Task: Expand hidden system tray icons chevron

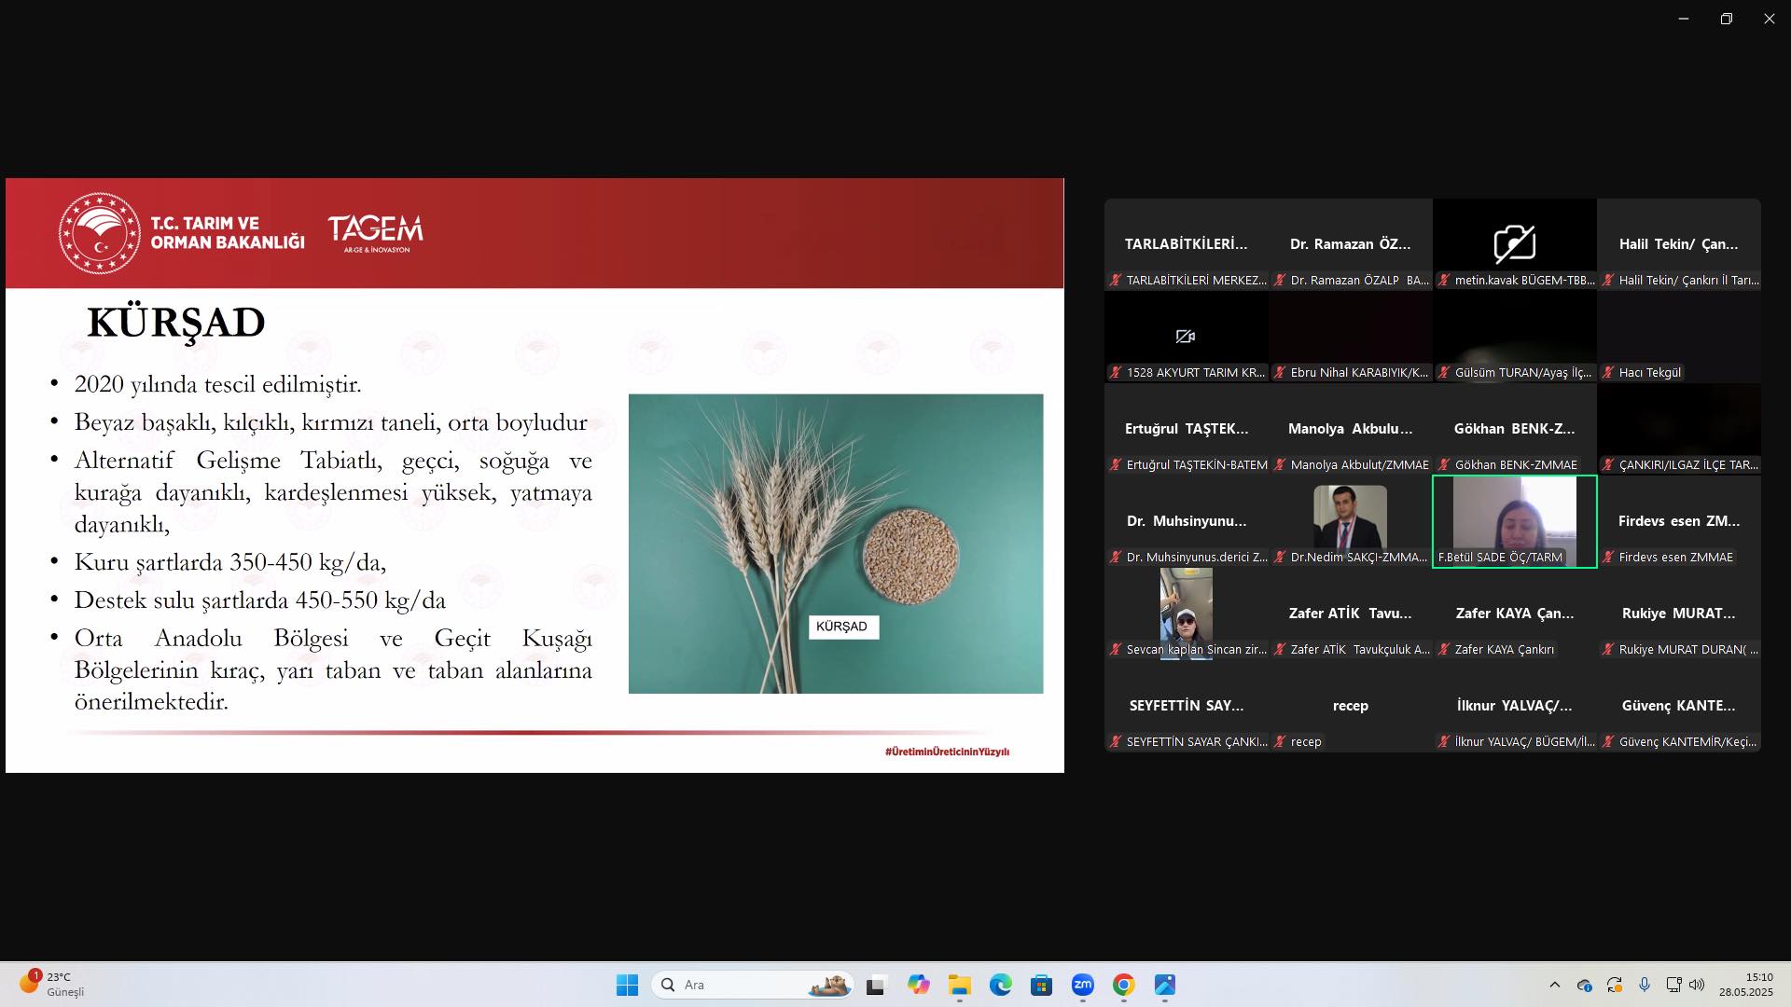Action: pyautogui.click(x=1554, y=985)
